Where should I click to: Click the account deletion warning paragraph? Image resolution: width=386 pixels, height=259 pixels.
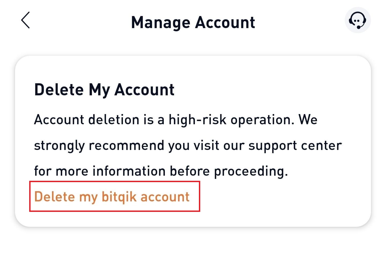click(188, 145)
